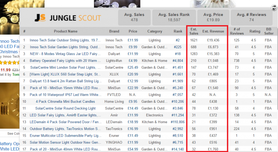The width and height of the screenshot is (278, 152).
Task: Select the TaoTronics brand cell
Action: coord(114,129)
